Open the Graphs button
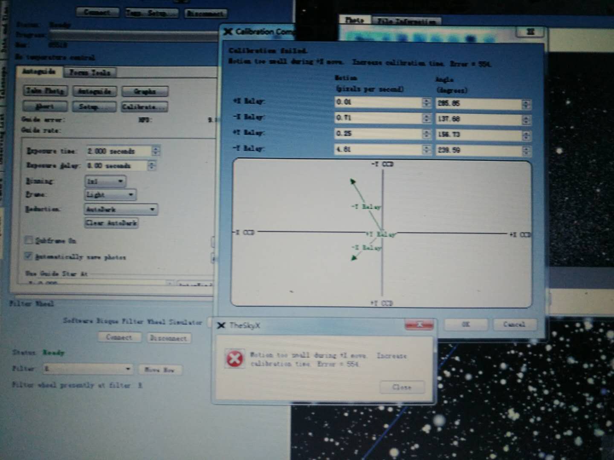This screenshot has height=460, width=614. (x=145, y=92)
